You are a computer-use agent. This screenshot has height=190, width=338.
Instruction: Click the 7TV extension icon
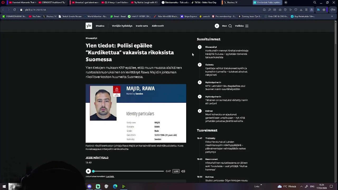coord(318,10)
